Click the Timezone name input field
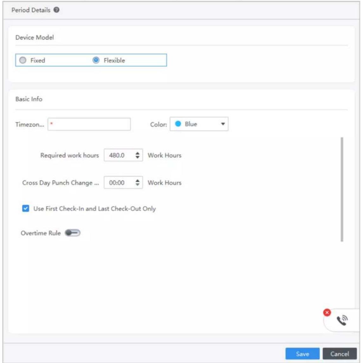Screen dimensions: 361x363 tap(89, 124)
